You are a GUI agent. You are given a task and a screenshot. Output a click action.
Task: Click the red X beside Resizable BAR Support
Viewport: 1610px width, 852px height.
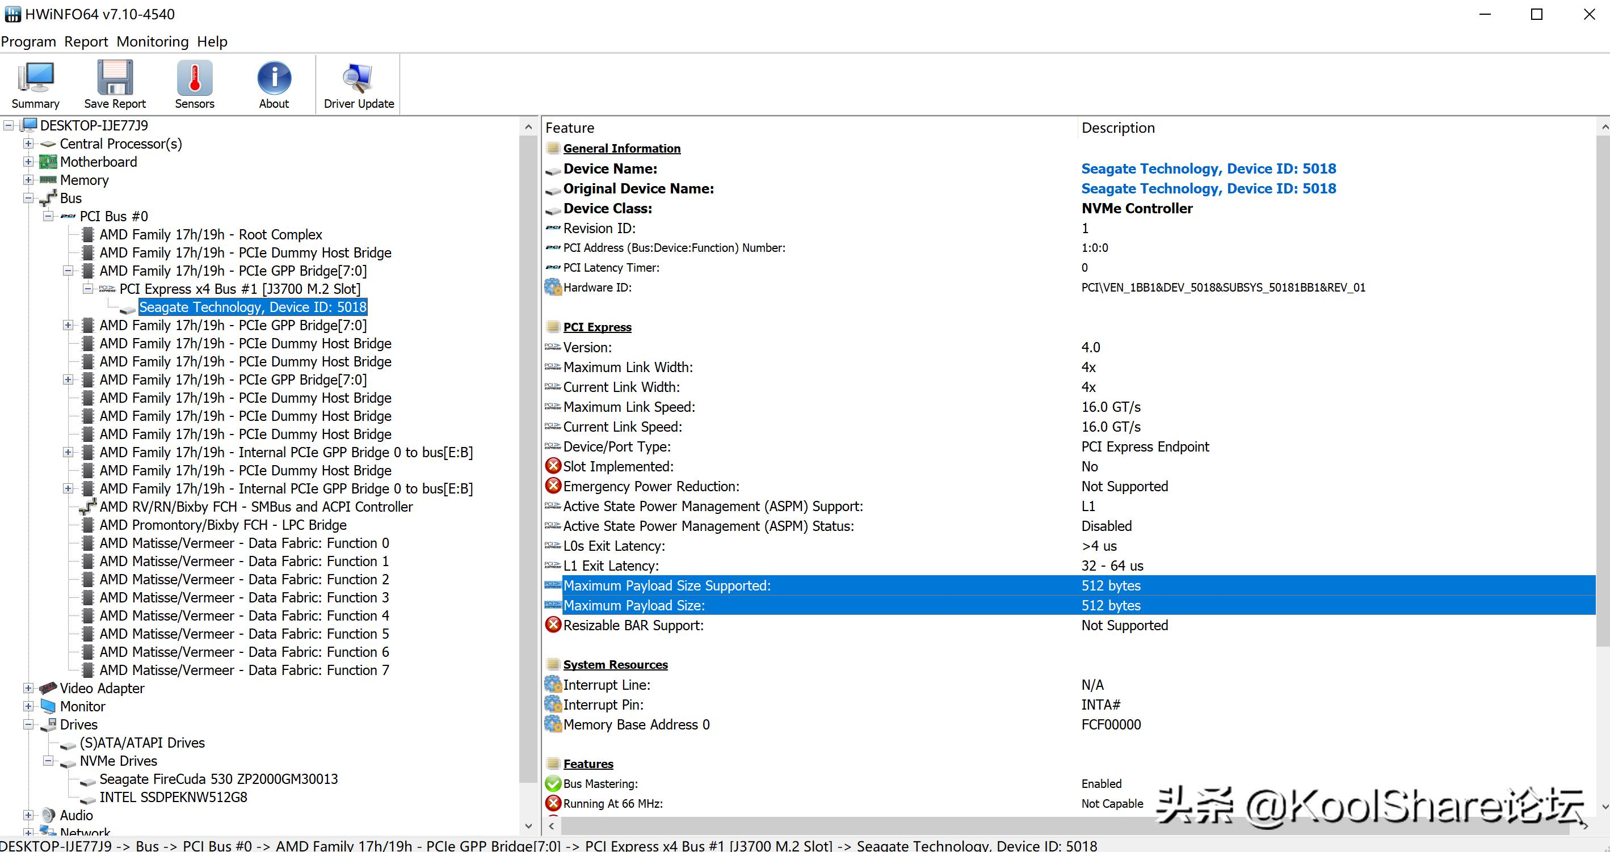(x=553, y=625)
